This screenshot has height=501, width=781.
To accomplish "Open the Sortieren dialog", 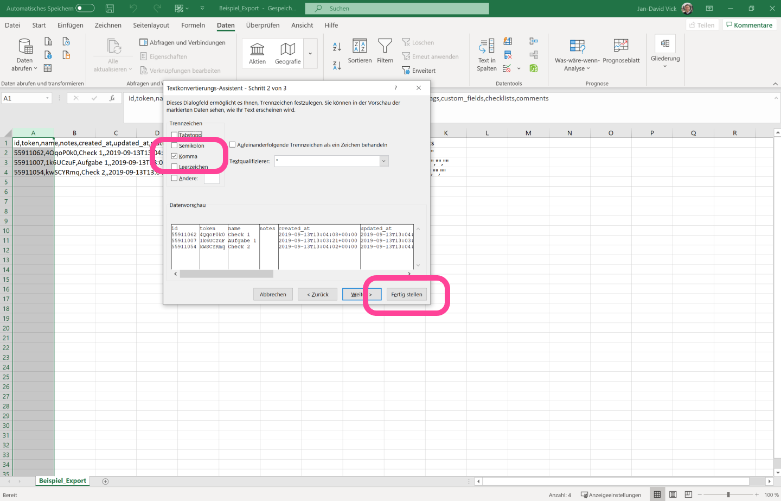I will [360, 52].
